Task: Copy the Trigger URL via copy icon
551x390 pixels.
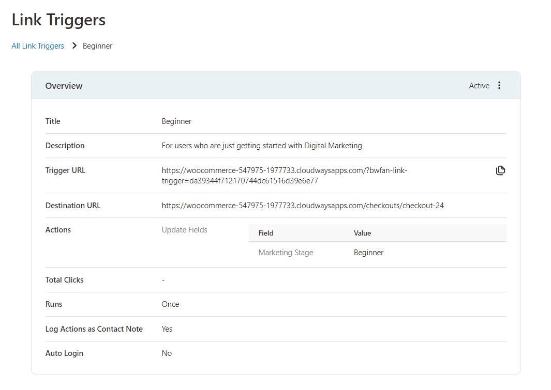Action: tap(500, 170)
